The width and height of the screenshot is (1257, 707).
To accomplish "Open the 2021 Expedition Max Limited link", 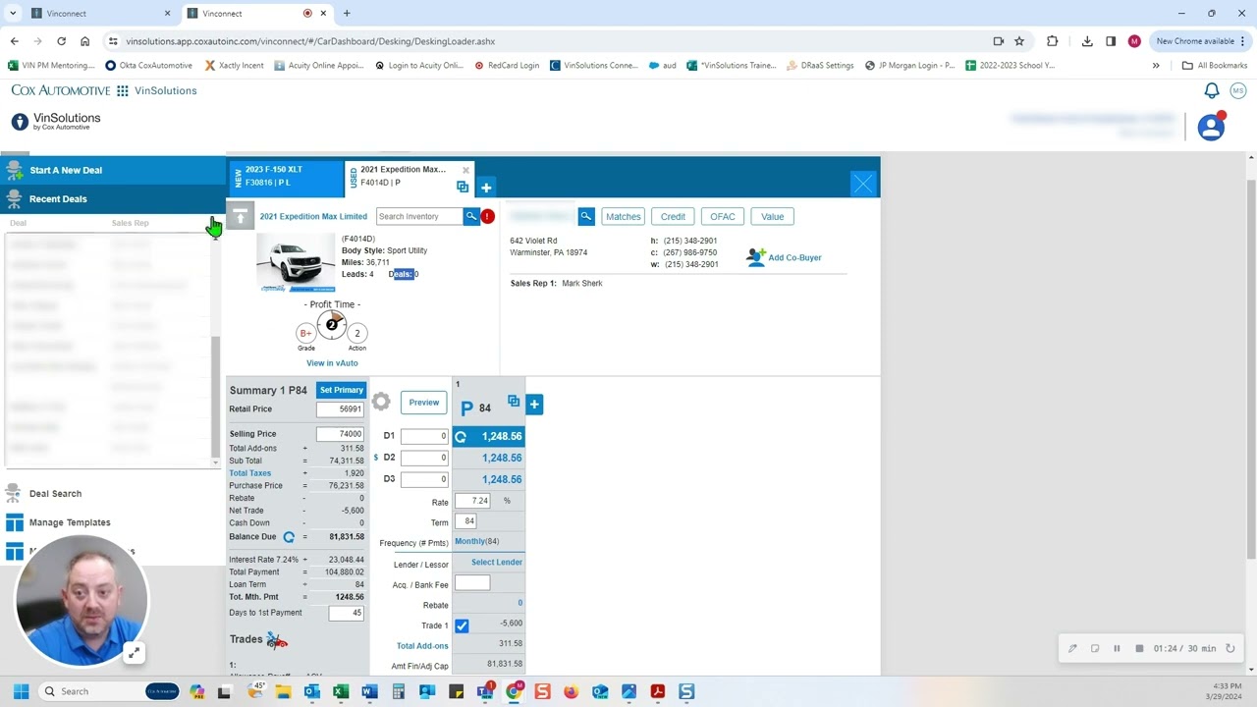I will 313,216.
